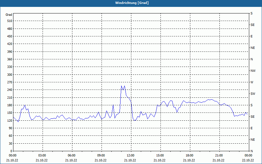Click the 270 y-axis value
The width and height of the screenshot is (262, 164).
tap(10, 82)
